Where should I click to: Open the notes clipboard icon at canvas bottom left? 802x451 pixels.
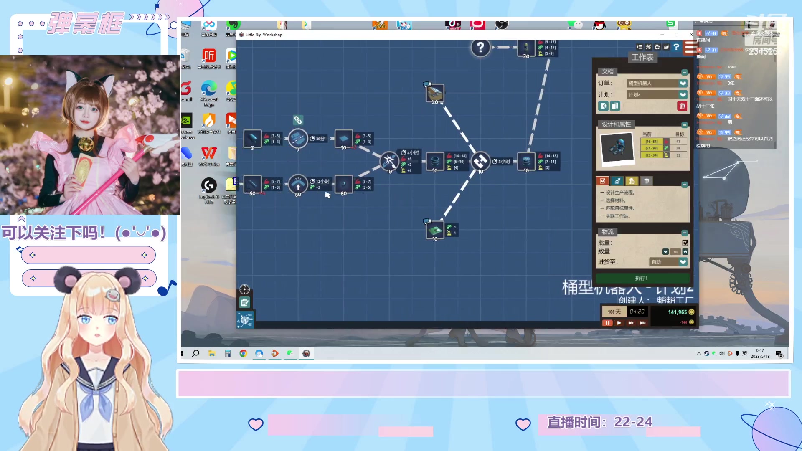(x=244, y=302)
